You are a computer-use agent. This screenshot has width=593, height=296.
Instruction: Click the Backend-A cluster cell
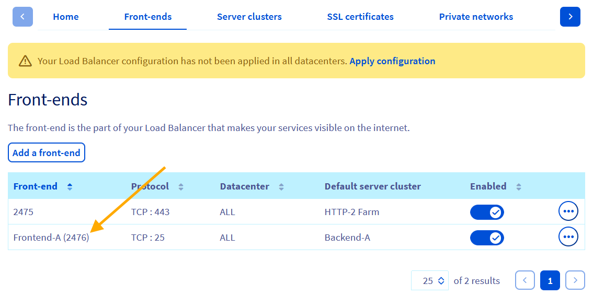[347, 238]
